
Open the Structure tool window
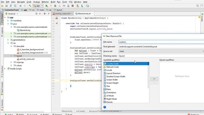[x=2, y=72]
